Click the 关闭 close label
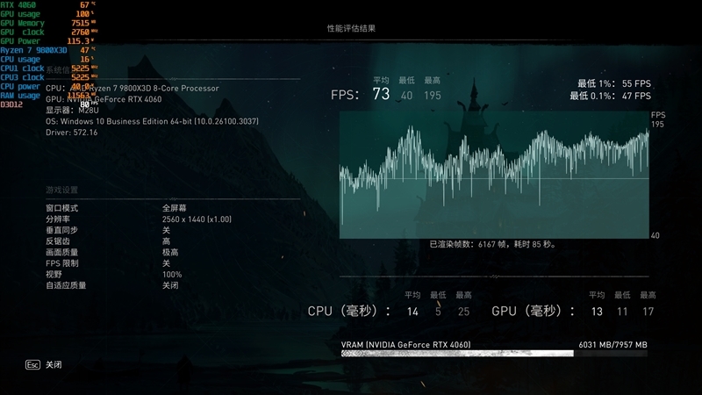The height and width of the screenshot is (395, 702). click(x=54, y=365)
